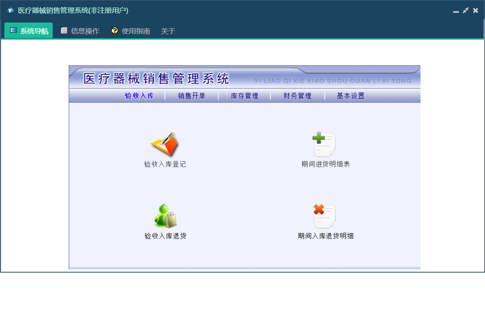The width and height of the screenshot is (485, 321).
Task: Open the 使用指南 menu
Action: (x=131, y=30)
